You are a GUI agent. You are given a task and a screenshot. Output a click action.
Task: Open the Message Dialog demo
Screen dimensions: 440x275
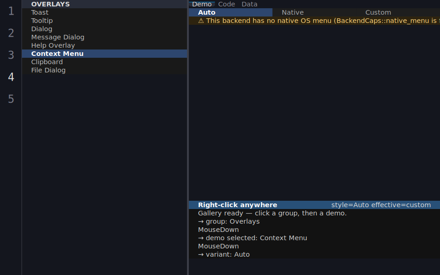[x=104, y=37]
